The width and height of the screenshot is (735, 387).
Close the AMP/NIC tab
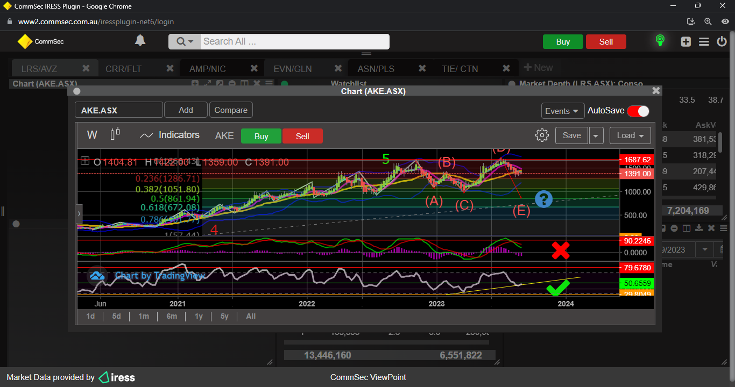(x=254, y=68)
